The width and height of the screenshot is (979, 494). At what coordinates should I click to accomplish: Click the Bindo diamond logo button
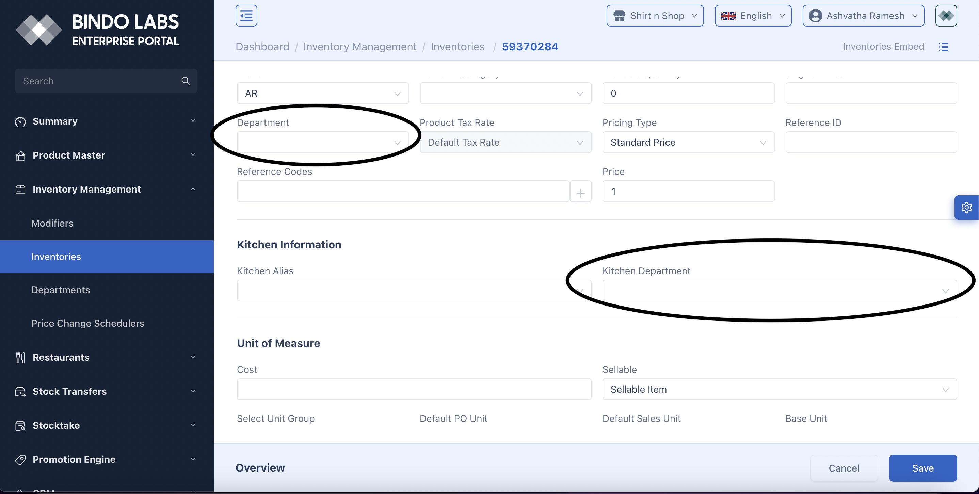(946, 16)
